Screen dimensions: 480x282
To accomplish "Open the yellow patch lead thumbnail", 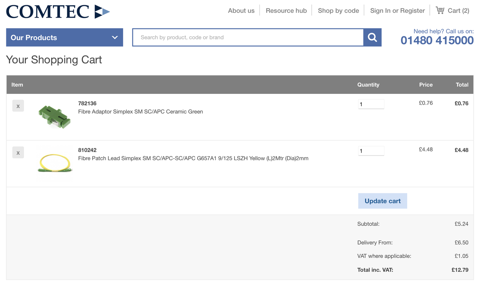I will click(x=55, y=164).
